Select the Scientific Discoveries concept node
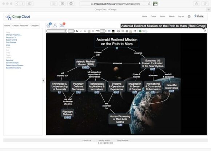This screenshot has height=151, width=211. click(x=172, y=87)
